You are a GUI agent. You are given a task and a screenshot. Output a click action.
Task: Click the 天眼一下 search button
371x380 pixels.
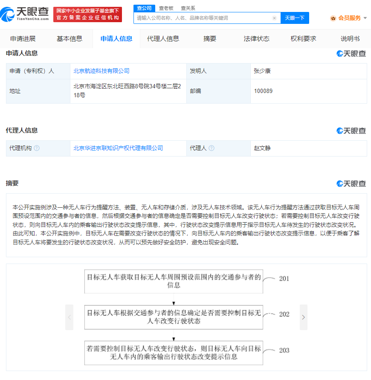pos(295,18)
